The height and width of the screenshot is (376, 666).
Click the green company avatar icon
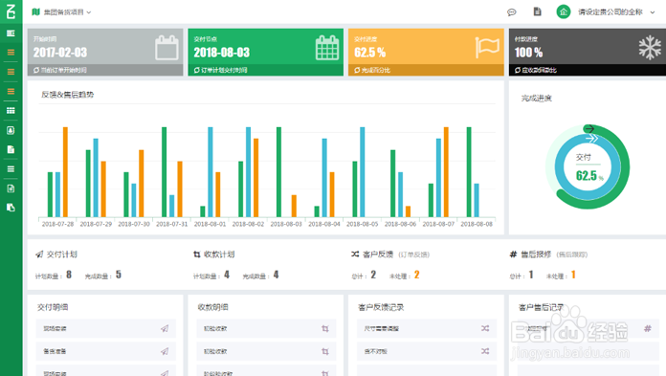564,11
